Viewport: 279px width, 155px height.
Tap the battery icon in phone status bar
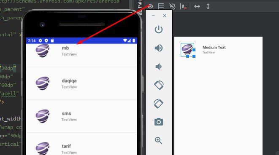coord(134,41)
